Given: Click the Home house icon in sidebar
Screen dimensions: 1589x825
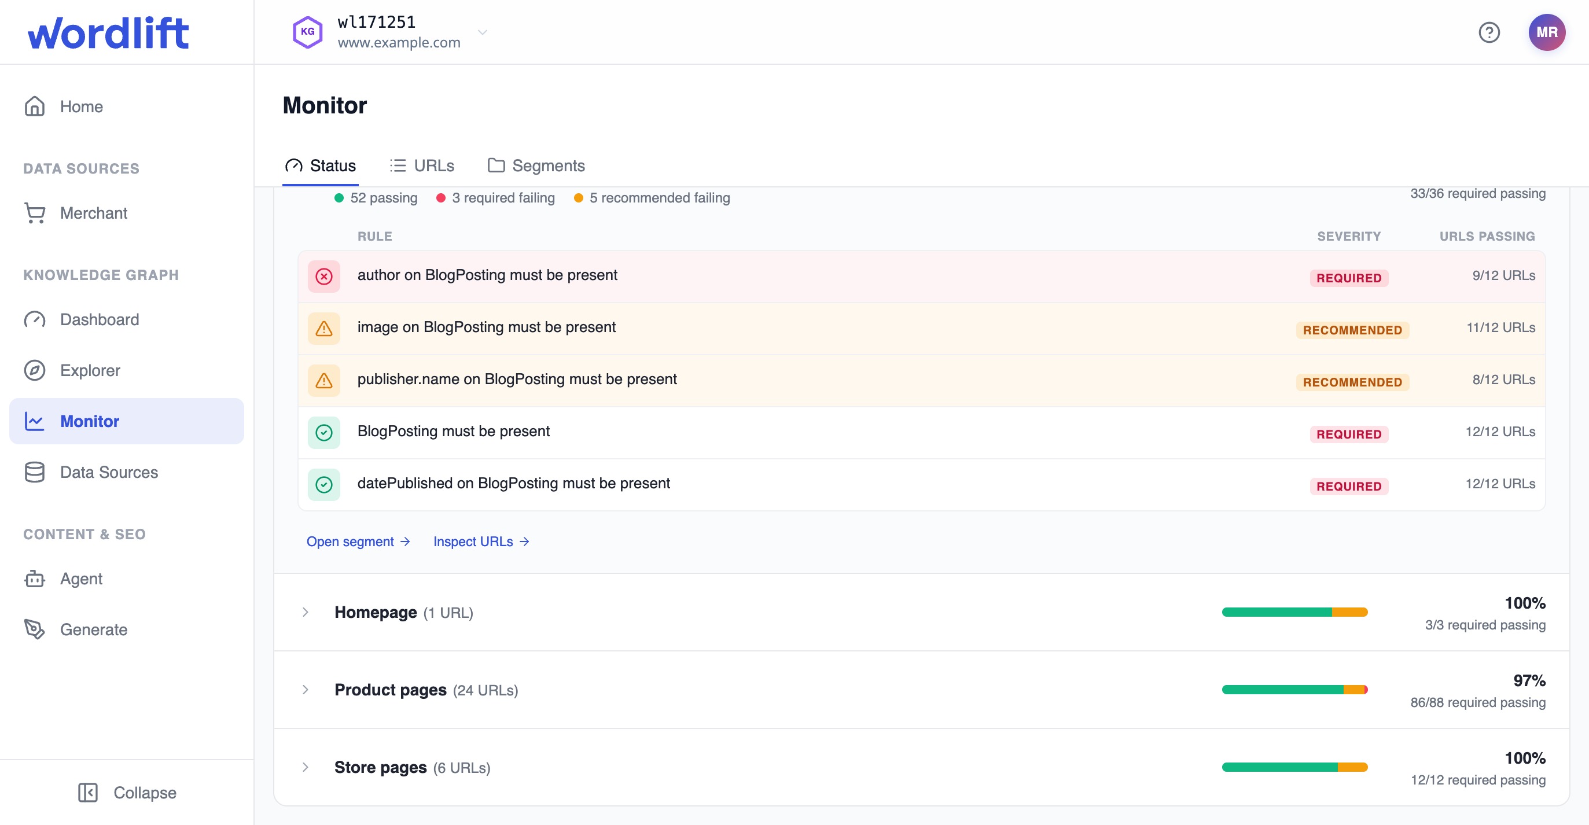Looking at the screenshot, I should [35, 106].
